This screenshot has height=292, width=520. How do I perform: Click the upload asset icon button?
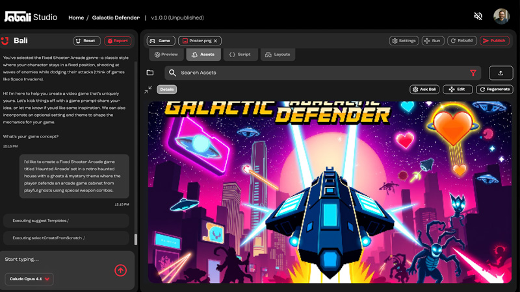coord(500,73)
